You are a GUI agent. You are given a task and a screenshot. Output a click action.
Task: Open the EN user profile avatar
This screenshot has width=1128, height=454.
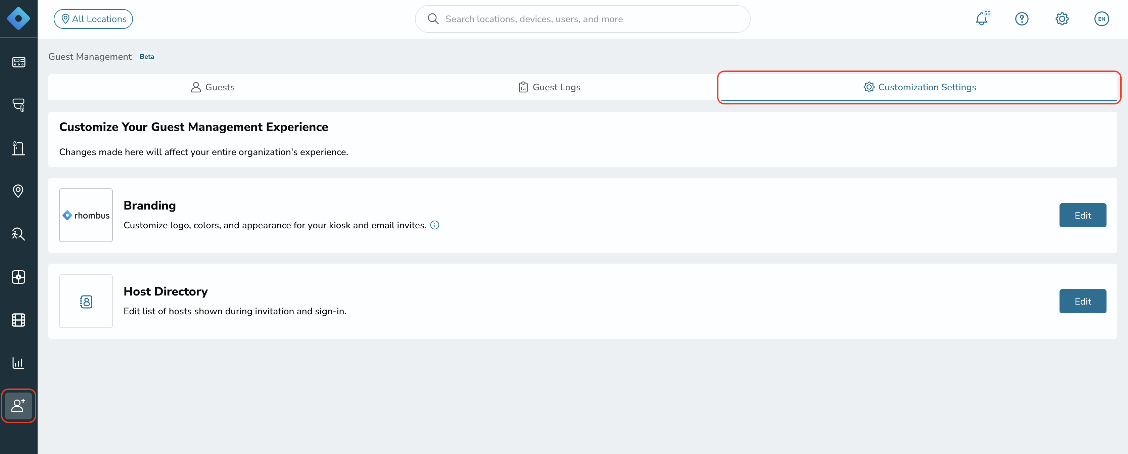tap(1102, 19)
